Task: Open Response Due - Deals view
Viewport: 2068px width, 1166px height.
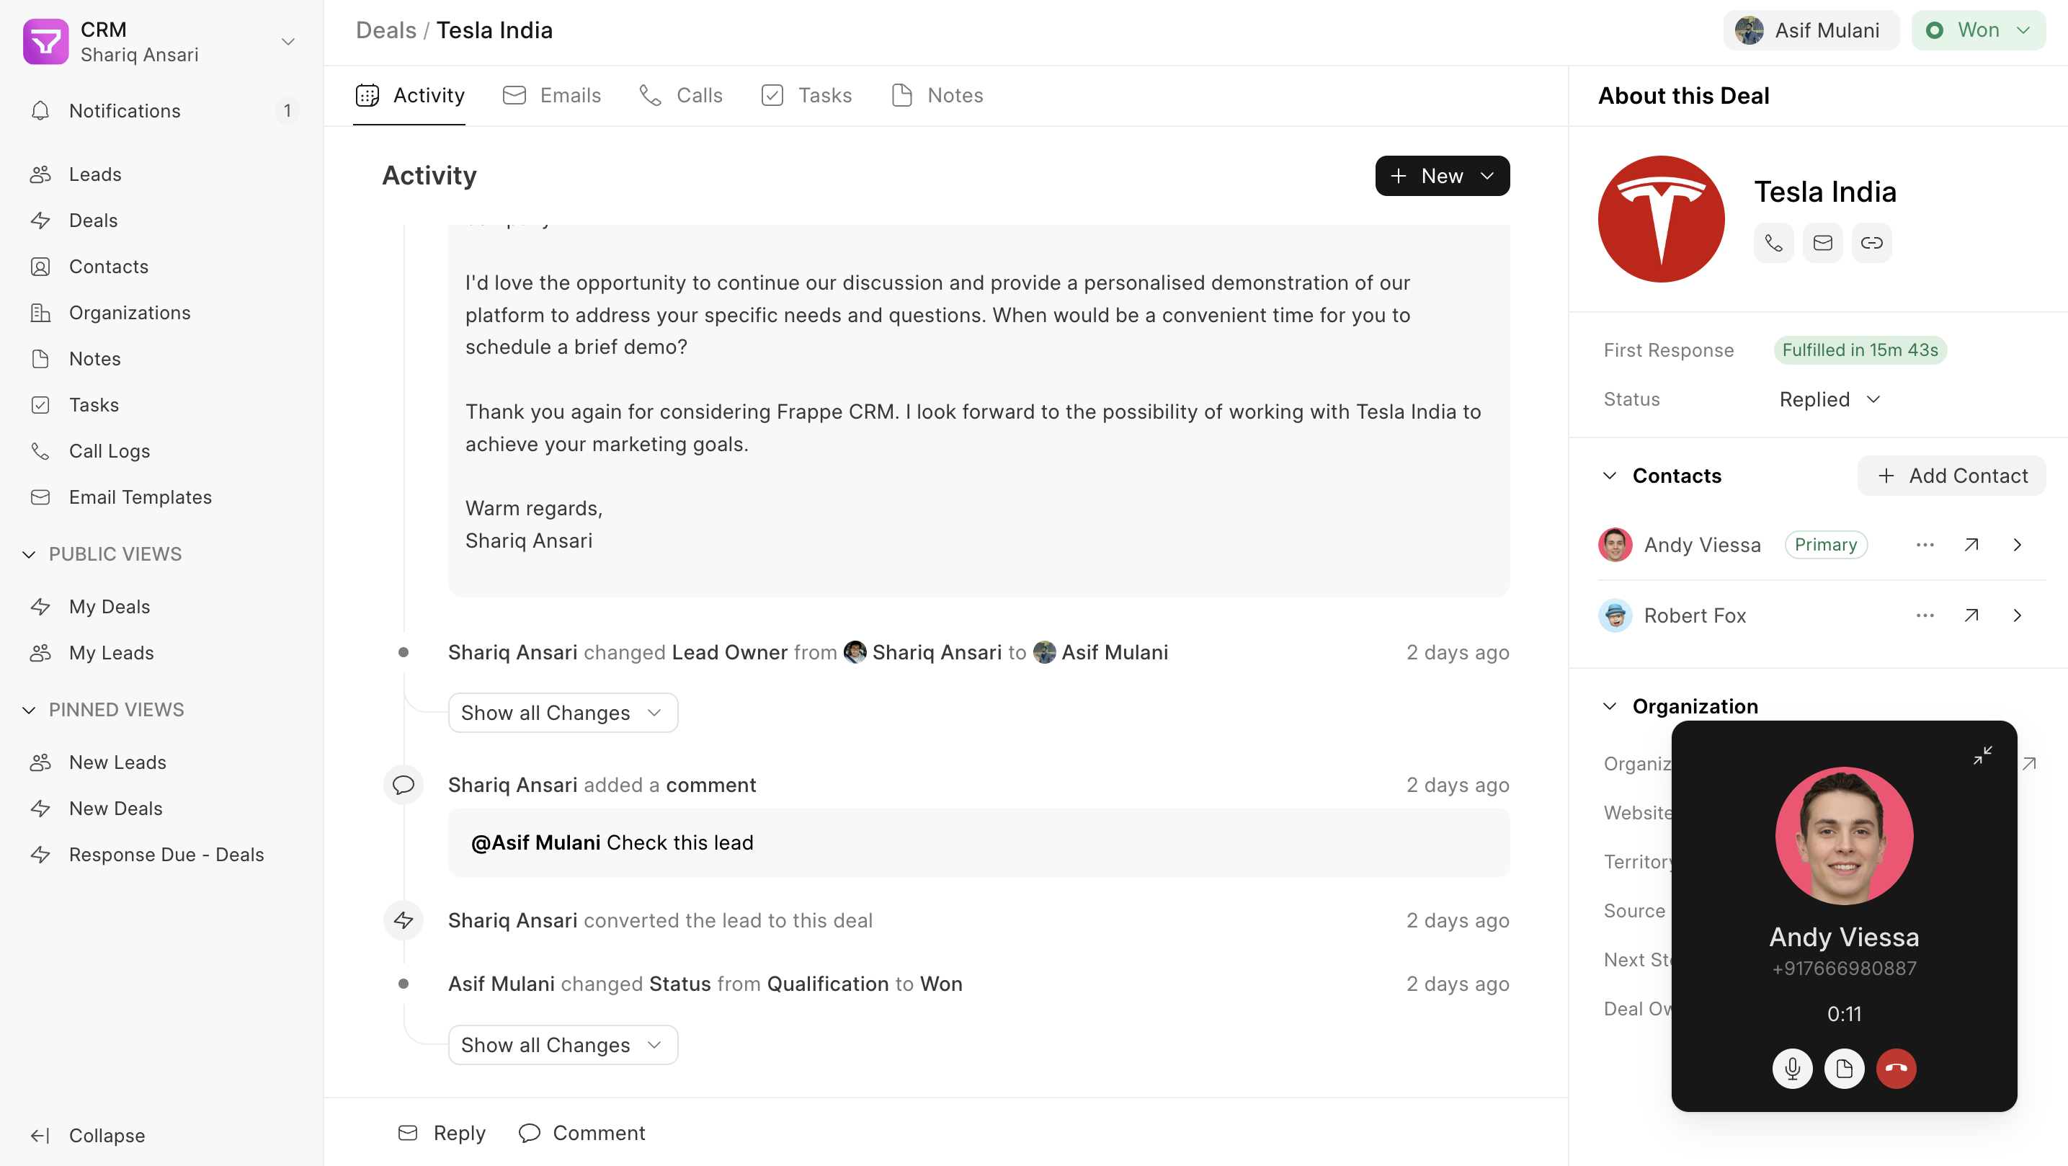Action: pyautogui.click(x=161, y=855)
